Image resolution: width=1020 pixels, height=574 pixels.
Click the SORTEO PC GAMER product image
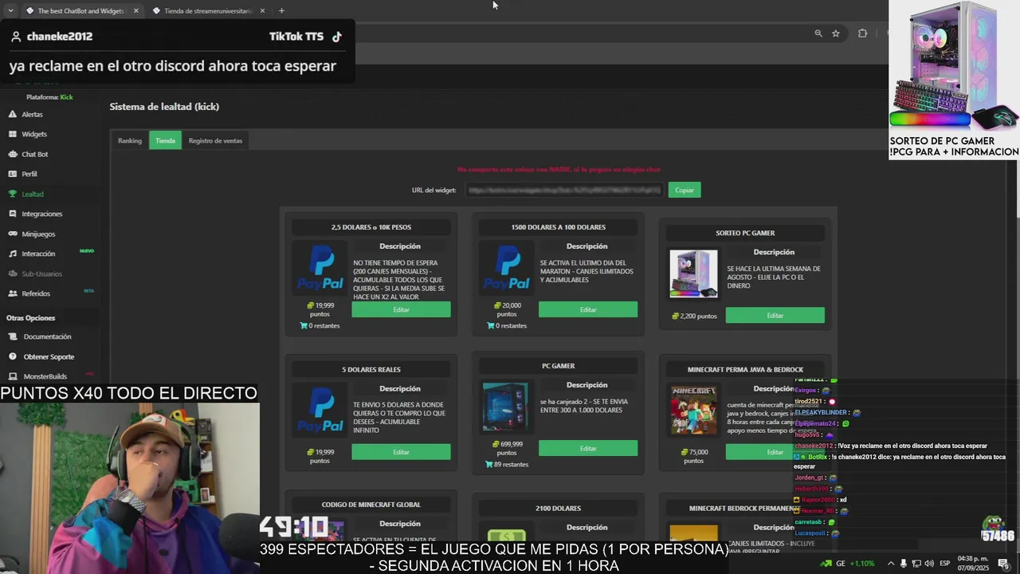693,274
